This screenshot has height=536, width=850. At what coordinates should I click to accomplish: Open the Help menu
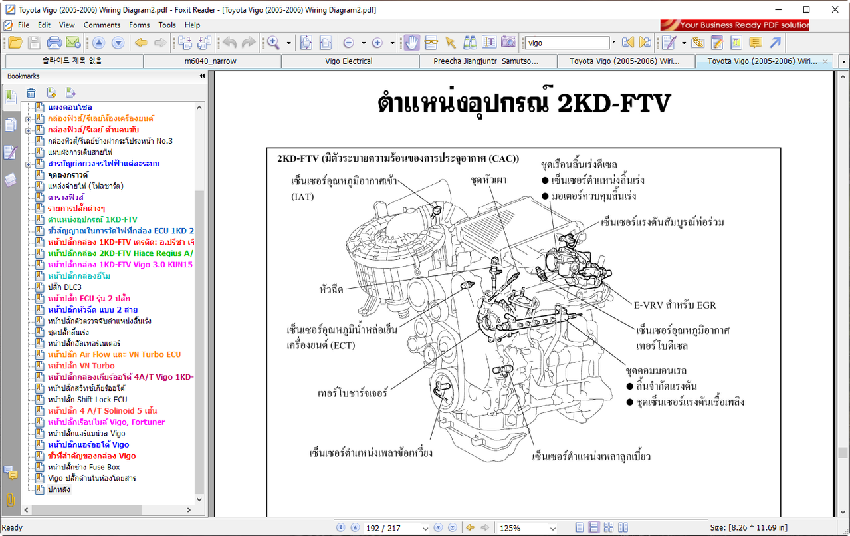tap(192, 25)
